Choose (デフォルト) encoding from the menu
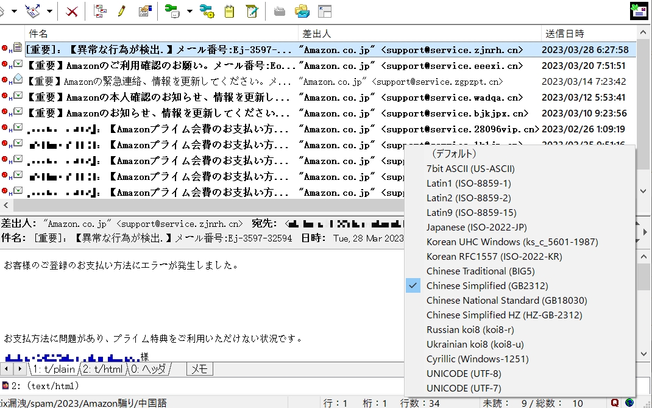This screenshot has width=652, height=408. point(453,154)
